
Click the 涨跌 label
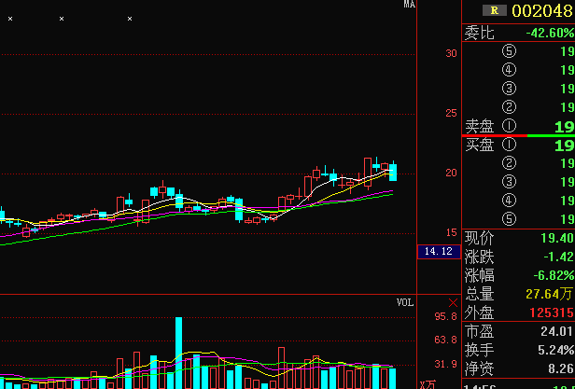coord(480,257)
